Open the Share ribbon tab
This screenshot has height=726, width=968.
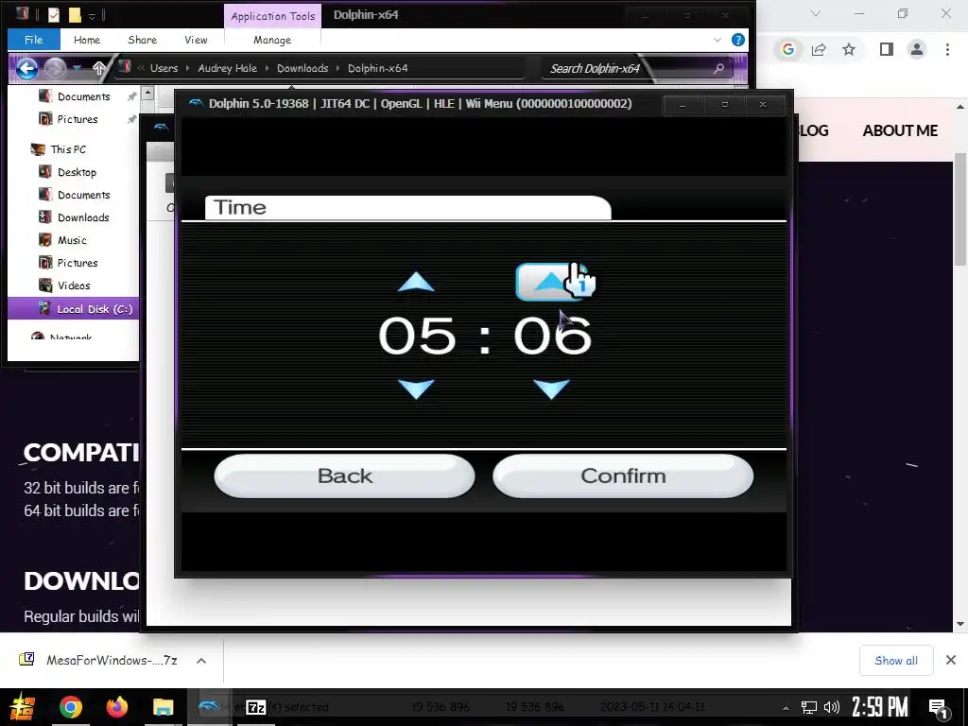tap(142, 40)
